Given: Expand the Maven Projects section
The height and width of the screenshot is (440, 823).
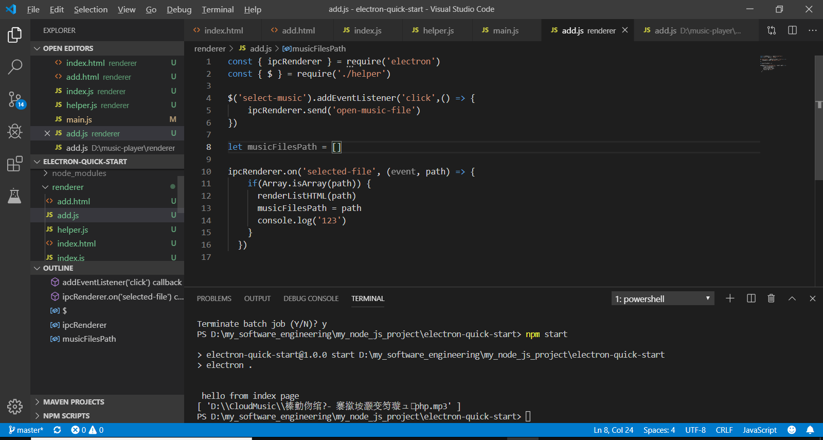Looking at the screenshot, I should click(x=107, y=402).
